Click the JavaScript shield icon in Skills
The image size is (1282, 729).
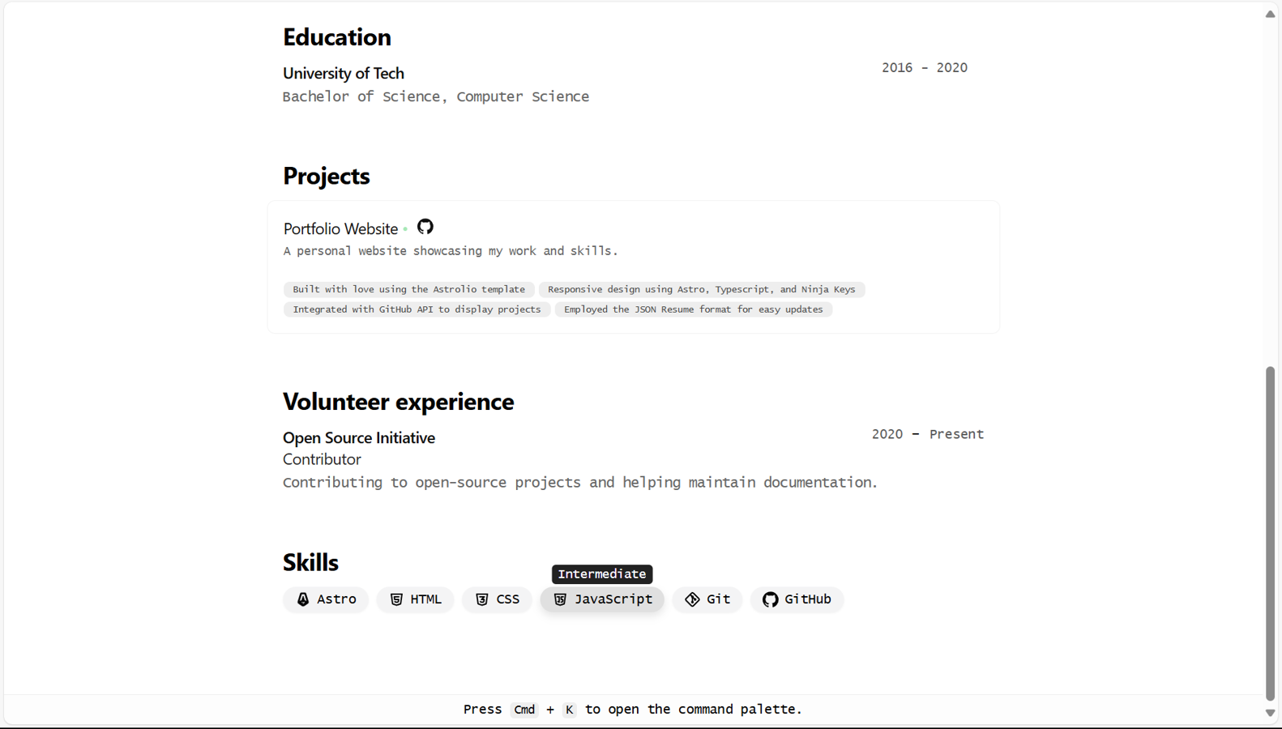[560, 599]
